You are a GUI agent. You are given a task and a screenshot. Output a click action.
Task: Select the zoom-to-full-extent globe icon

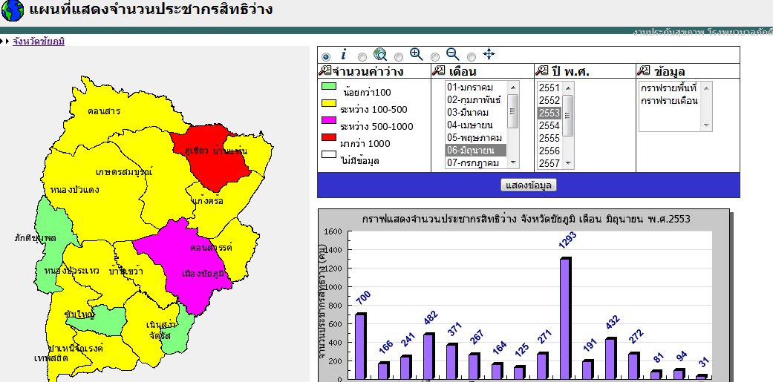380,55
